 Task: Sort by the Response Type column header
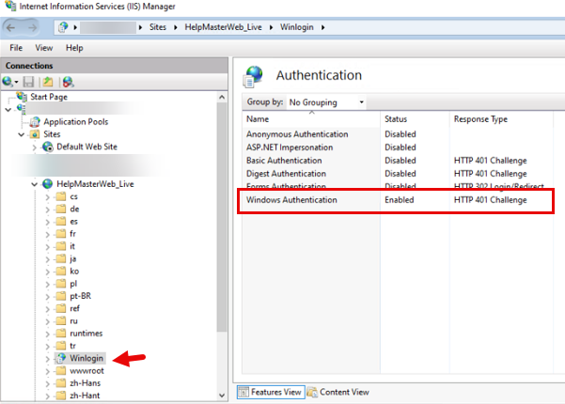(x=501, y=119)
